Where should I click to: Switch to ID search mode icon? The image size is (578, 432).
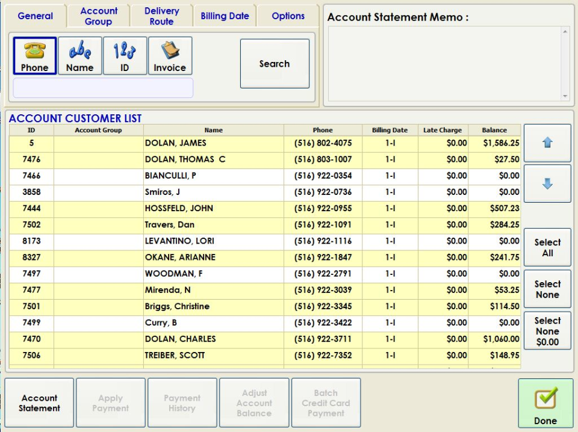(x=125, y=56)
